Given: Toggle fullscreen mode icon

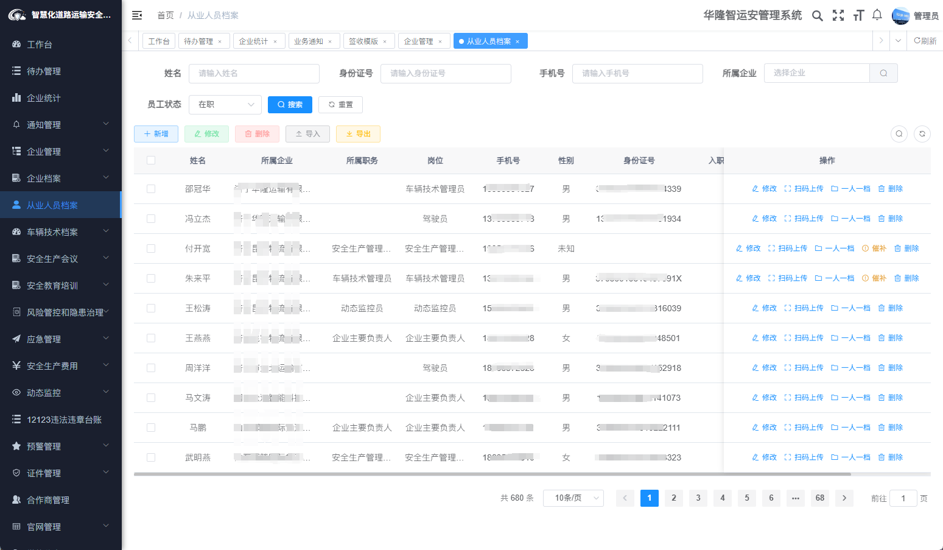Looking at the screenshot, I should pyautogui.click(x=838, y=16).
